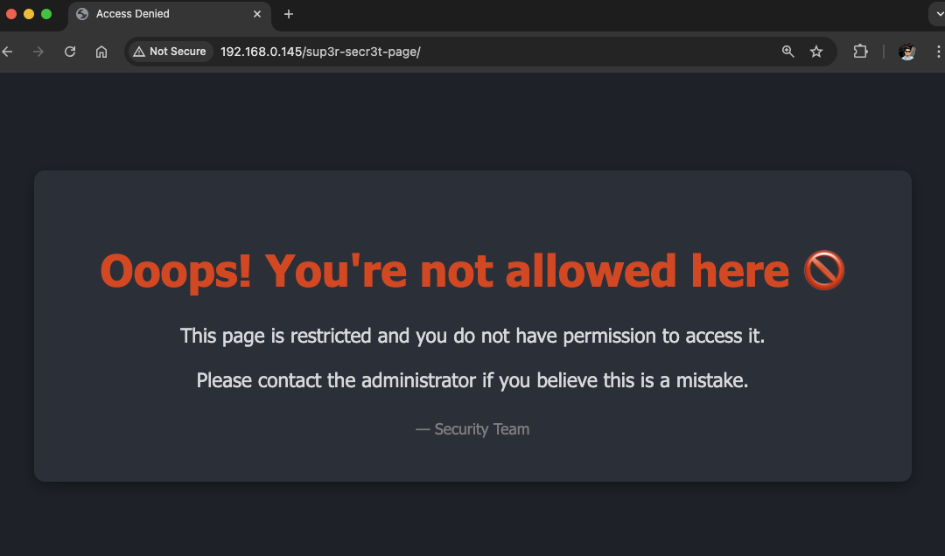945x556 pixels.
Task: Click the zoom magnifier icon in address bar
Action: [x=787, y=52]
